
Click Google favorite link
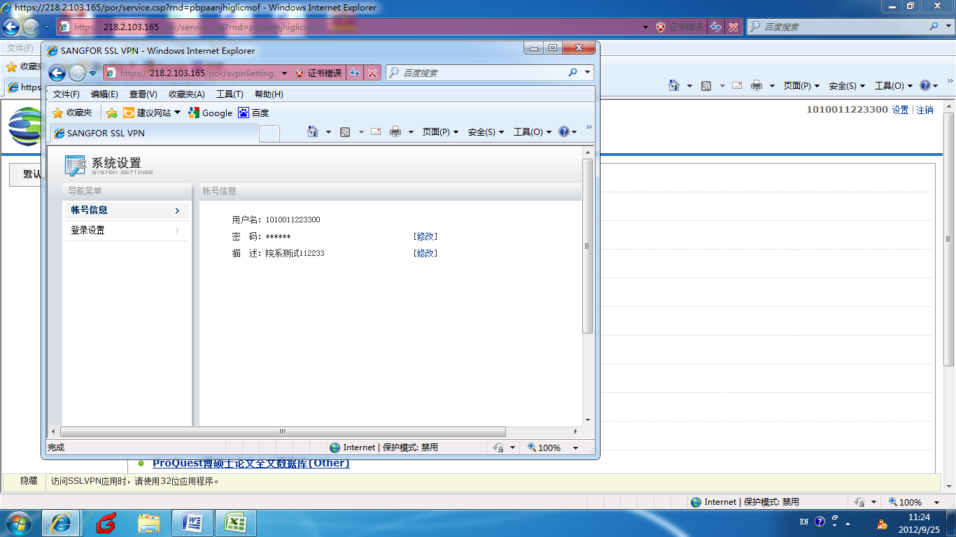[x=210, y=113]
